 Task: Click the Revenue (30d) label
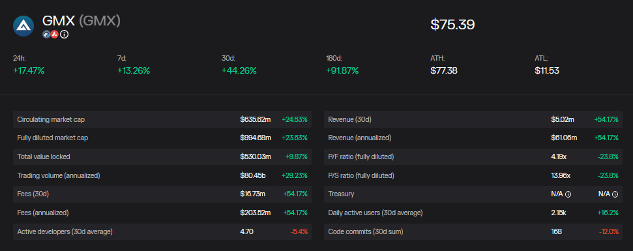[x=349, y=119]
